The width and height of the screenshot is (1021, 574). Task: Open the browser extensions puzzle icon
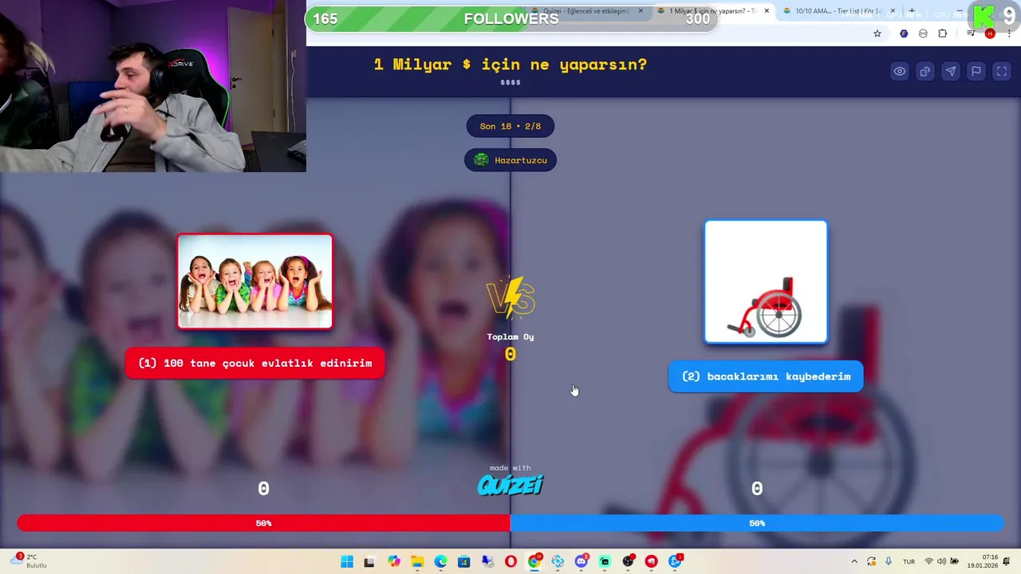click(x=943, y=33)
